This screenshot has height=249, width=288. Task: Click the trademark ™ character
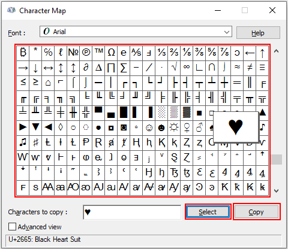(x=98, y=53)
